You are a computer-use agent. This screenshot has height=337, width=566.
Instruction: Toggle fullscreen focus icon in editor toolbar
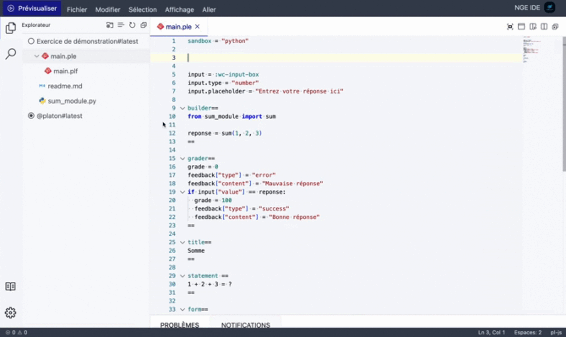tap(510, 26)
